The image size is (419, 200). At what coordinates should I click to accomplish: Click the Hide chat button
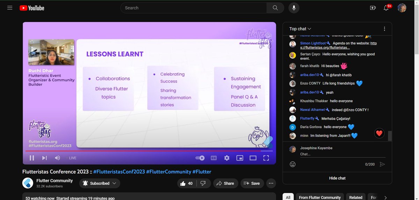pos(337,178)
